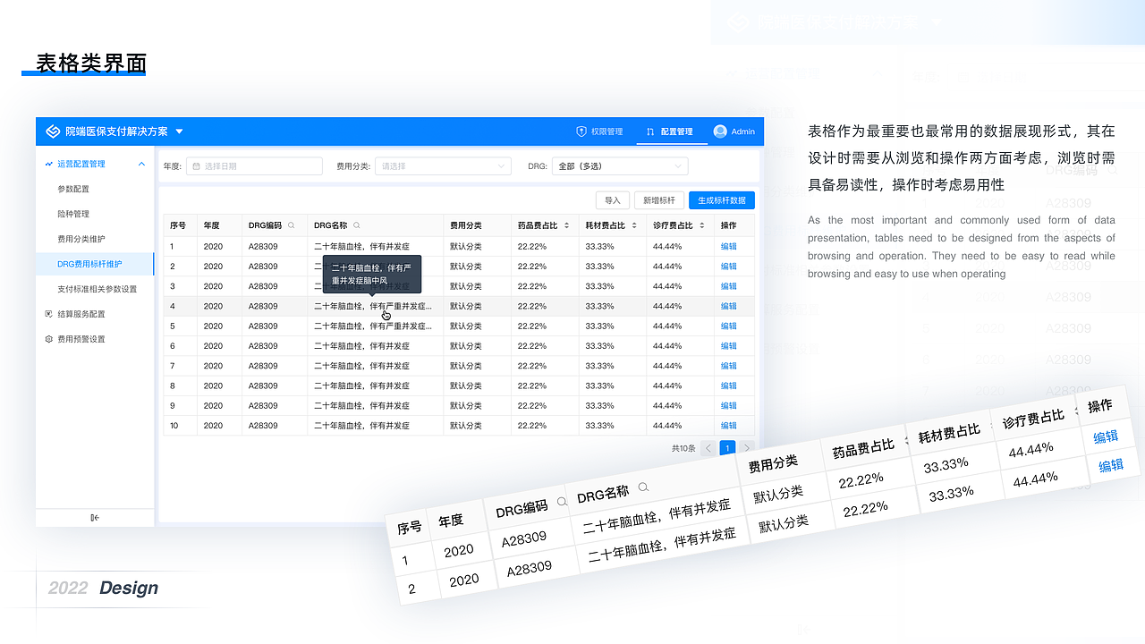Click the second 编辑 link in enlarged preview
1145x644 pixels.
point(1111,465)
